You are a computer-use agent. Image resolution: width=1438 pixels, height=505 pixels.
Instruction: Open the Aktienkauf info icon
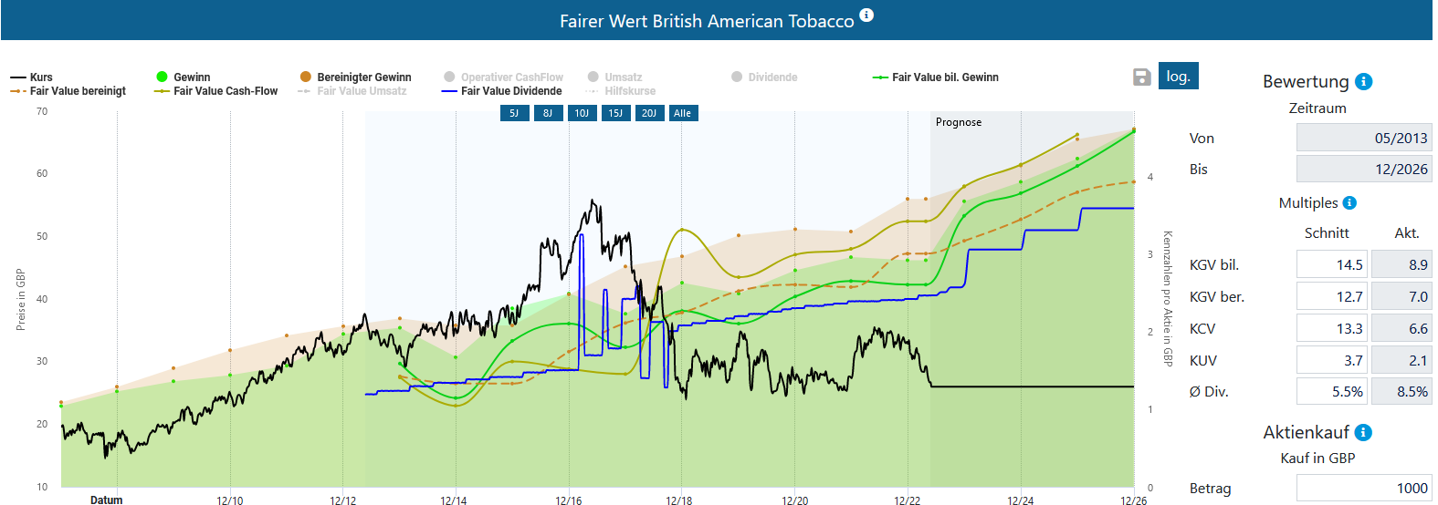[1363, 432]
